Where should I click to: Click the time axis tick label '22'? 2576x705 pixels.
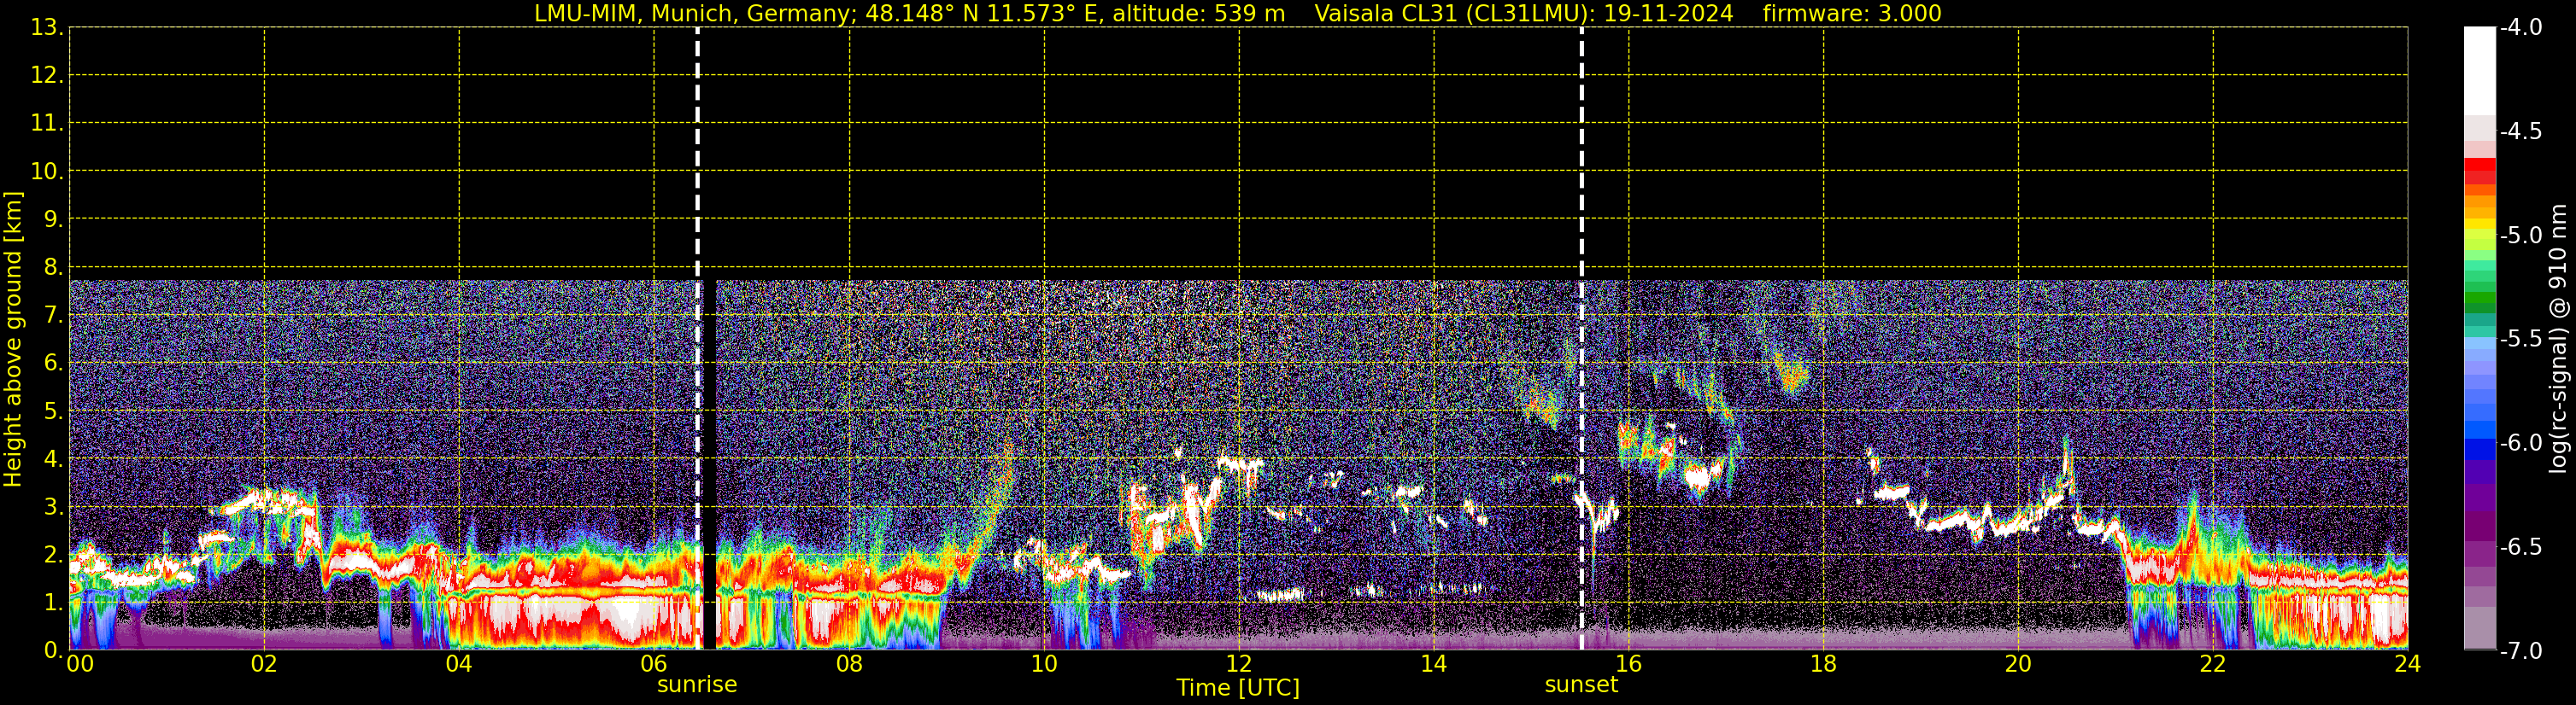2213,665
